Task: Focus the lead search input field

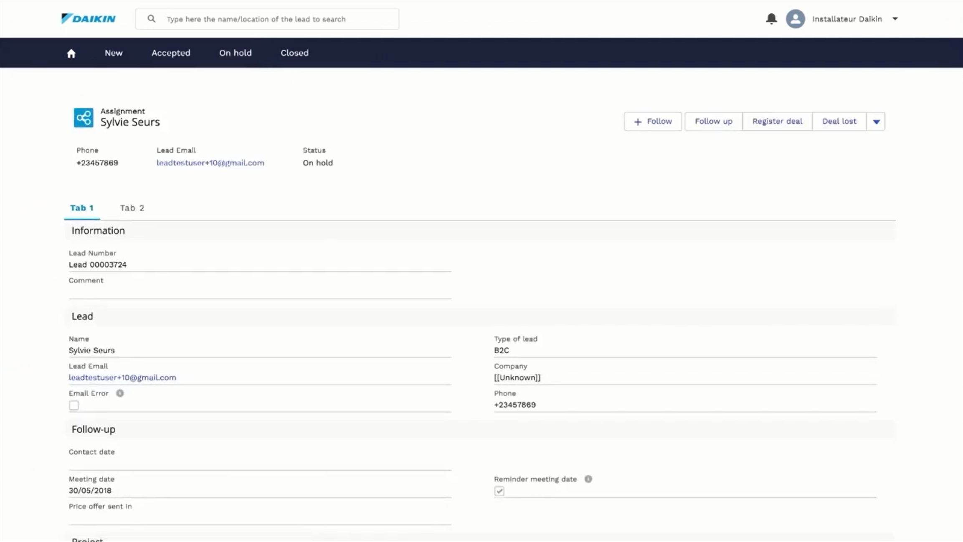Action: tap(276, 19)
